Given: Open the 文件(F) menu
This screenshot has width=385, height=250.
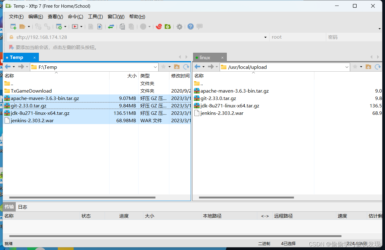Looking at the screenshot, I should click(x=16, y=17).
